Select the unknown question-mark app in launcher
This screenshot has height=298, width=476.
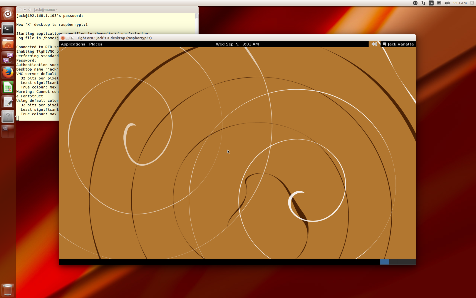tap(8, 116)
